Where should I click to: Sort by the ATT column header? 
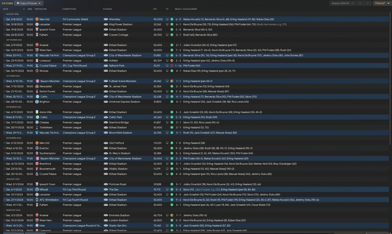[155, 9]
